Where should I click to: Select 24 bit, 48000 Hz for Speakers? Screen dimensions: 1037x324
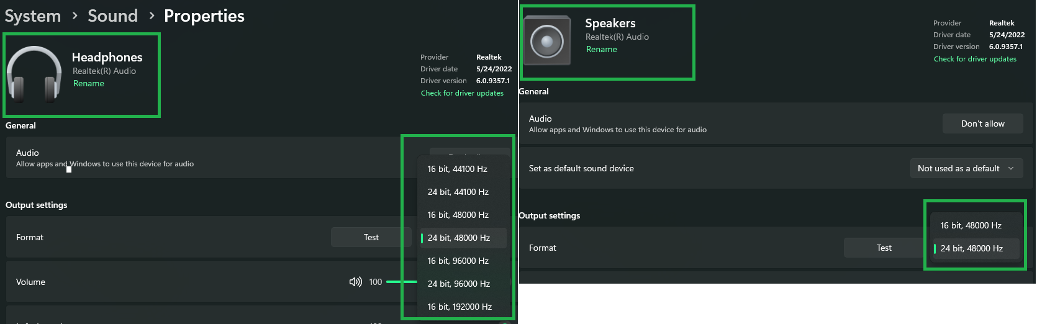click(x=976, y=248)
